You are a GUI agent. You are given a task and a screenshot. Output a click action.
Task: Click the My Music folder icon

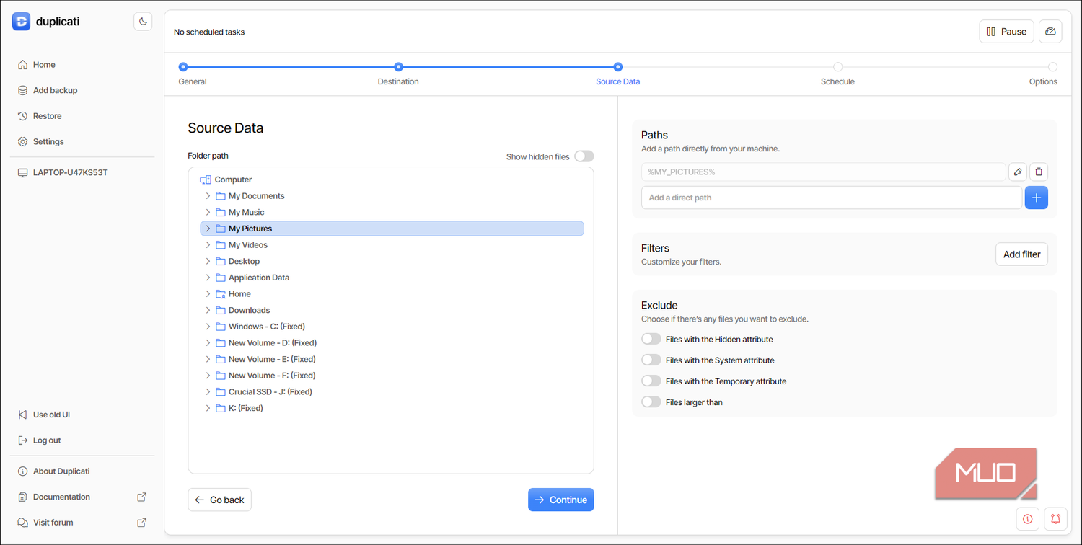[221, 212]
